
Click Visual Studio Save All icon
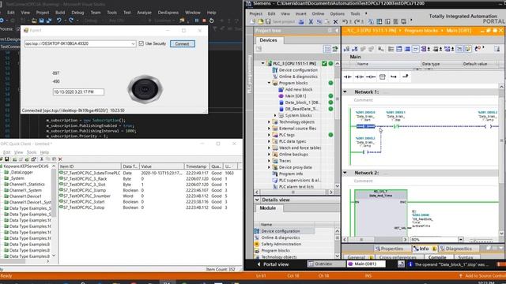click(49, 21)
